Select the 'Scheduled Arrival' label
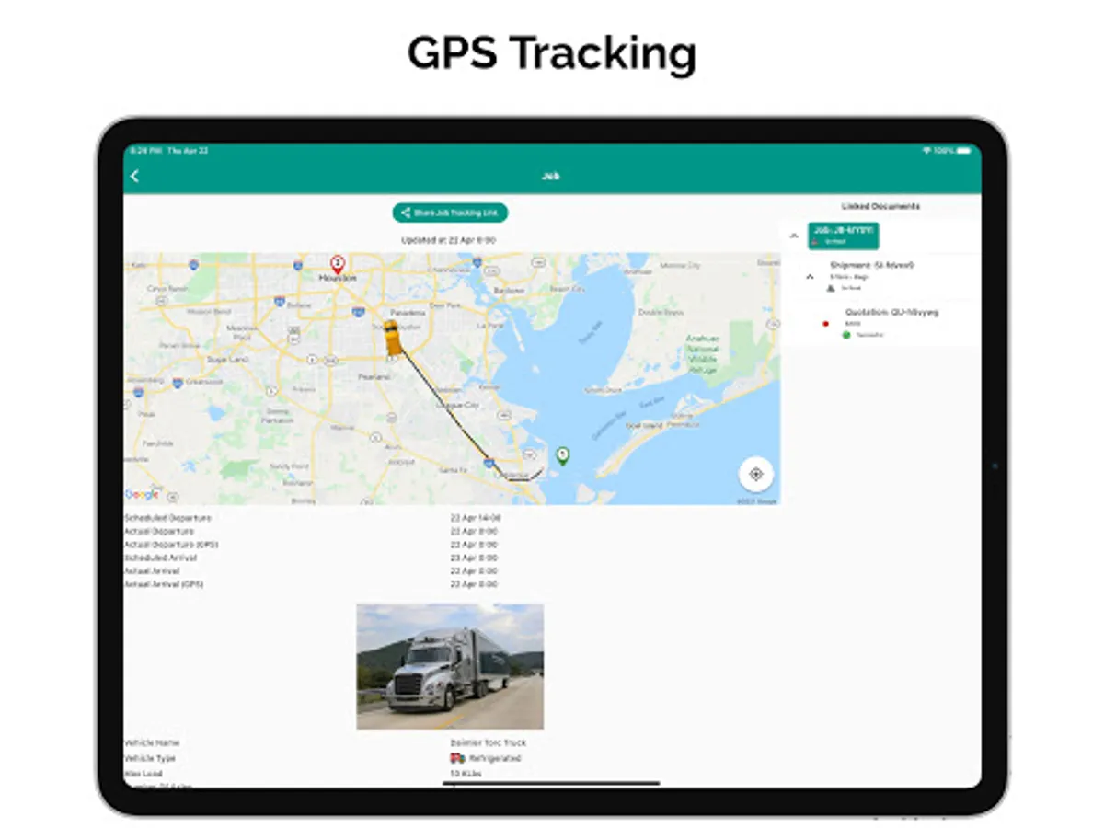Viewport: 1104px width, 828px height. click(x=160, y=558)
